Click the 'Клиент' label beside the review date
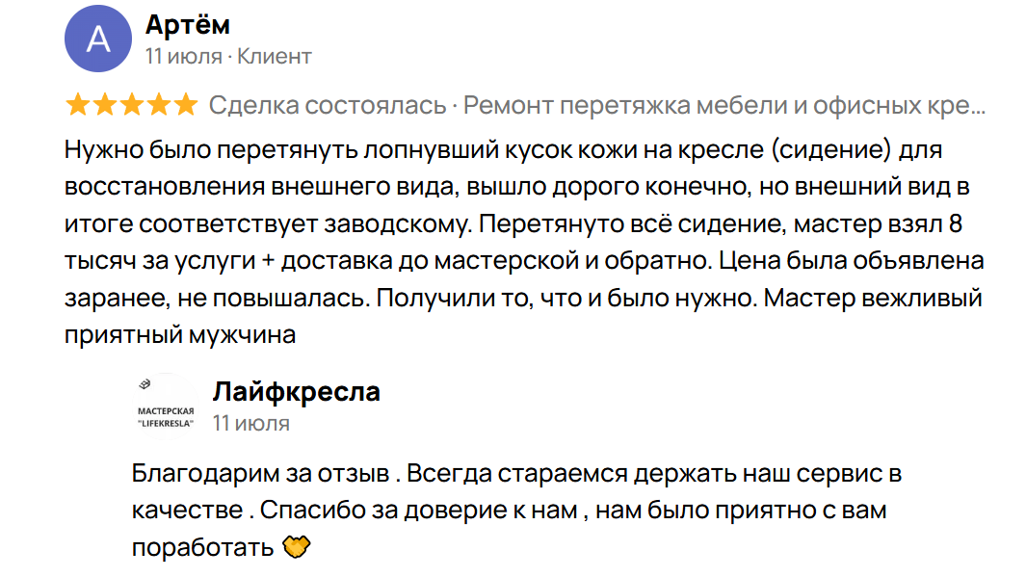Image resolution: width=1026 pixels, height=577 pixels. (275, 56)
